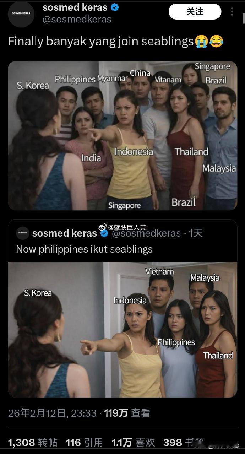View the 1.1万 喜欢 likes list

pos(134,442)
